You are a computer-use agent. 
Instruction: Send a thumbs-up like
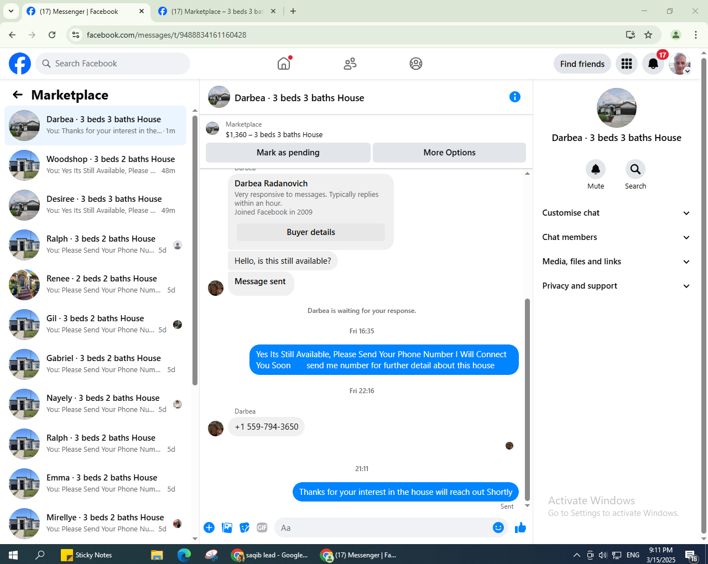[520, 528]
